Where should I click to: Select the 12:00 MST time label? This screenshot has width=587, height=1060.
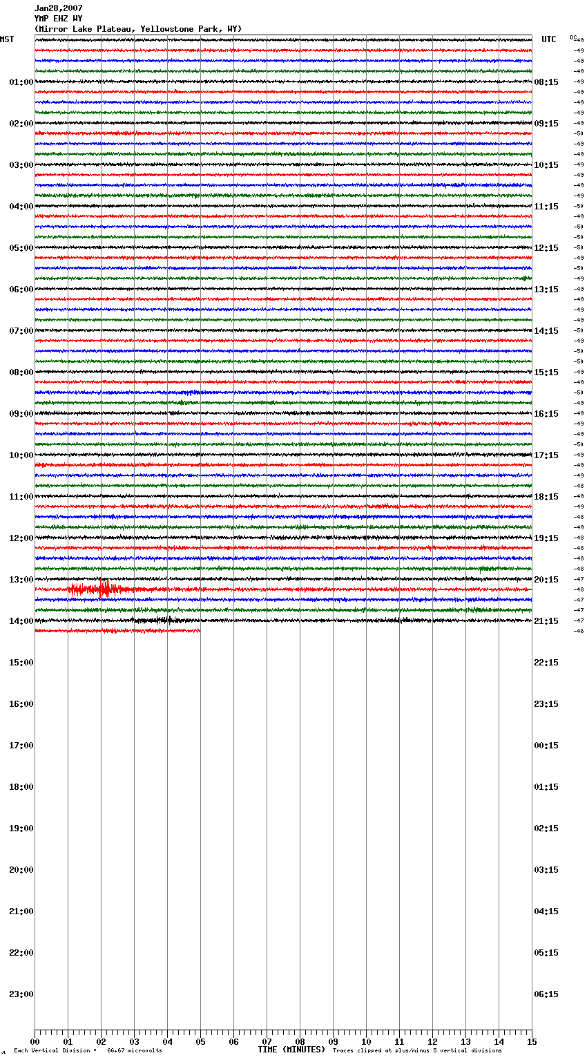click(x=21, y=538)
